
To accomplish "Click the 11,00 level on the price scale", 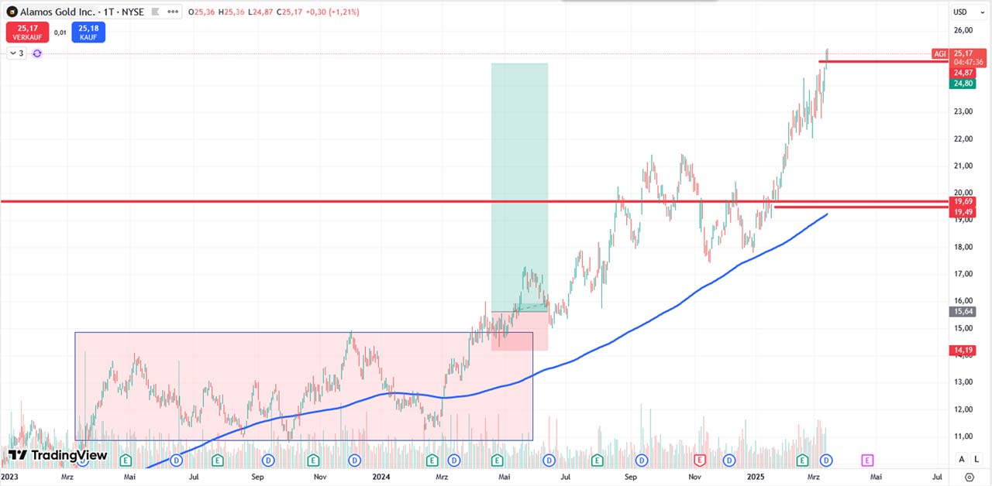I will [964, 436].
